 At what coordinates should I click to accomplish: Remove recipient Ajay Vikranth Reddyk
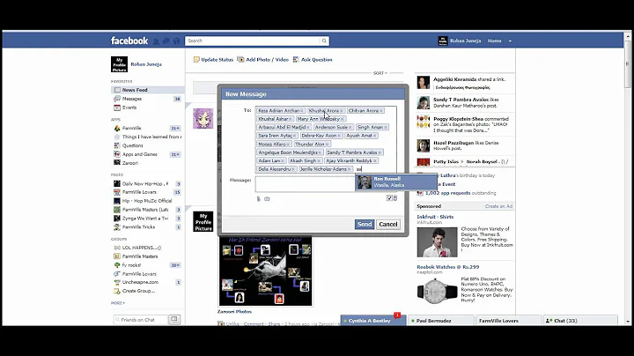(x=375, y=161)
